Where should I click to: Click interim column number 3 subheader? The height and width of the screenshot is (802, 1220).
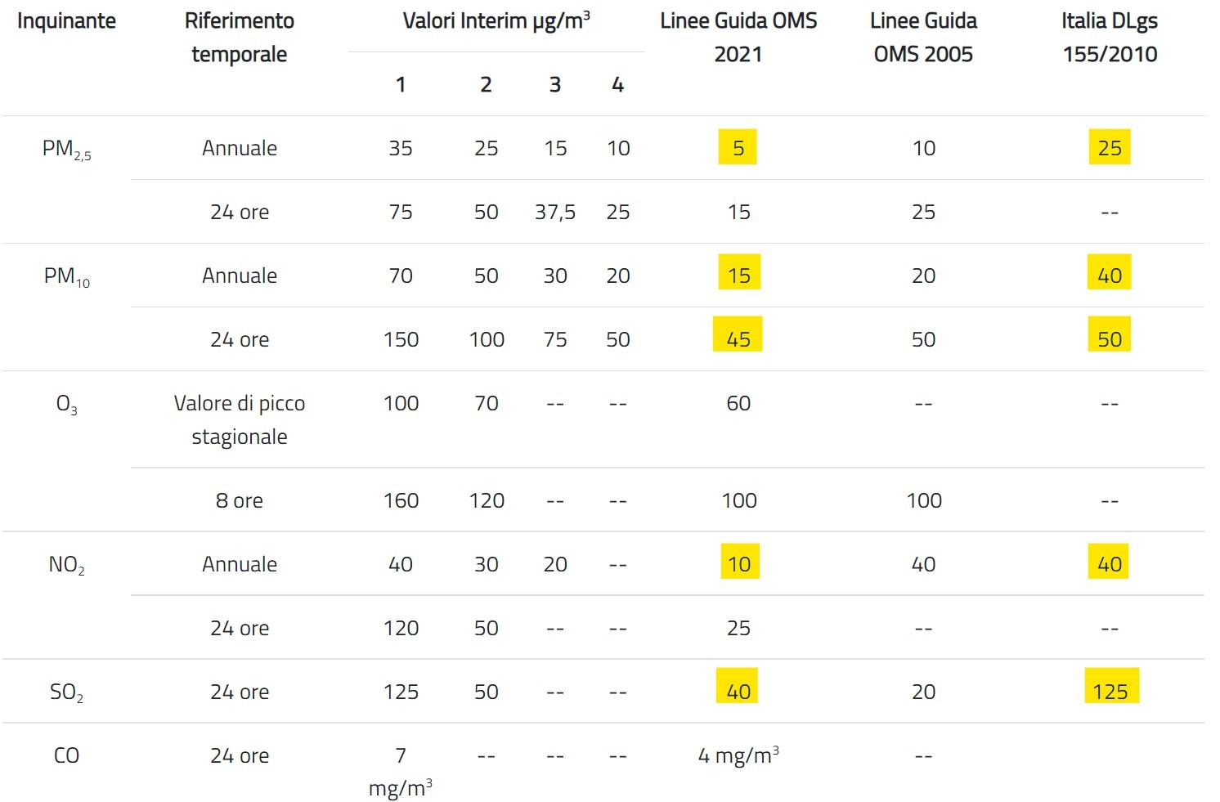click(x=555, y=84)
